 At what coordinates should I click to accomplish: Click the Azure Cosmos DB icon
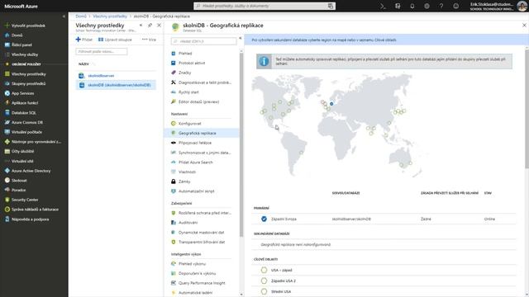7,123
